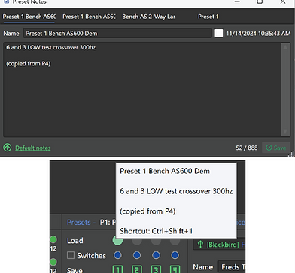Image resolution: width=295 pixels, height=273 pixels.
Task: Click the Presets - header label
Action: click(81, 222)
